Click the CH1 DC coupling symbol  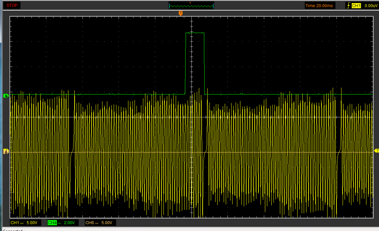point(22,223)
